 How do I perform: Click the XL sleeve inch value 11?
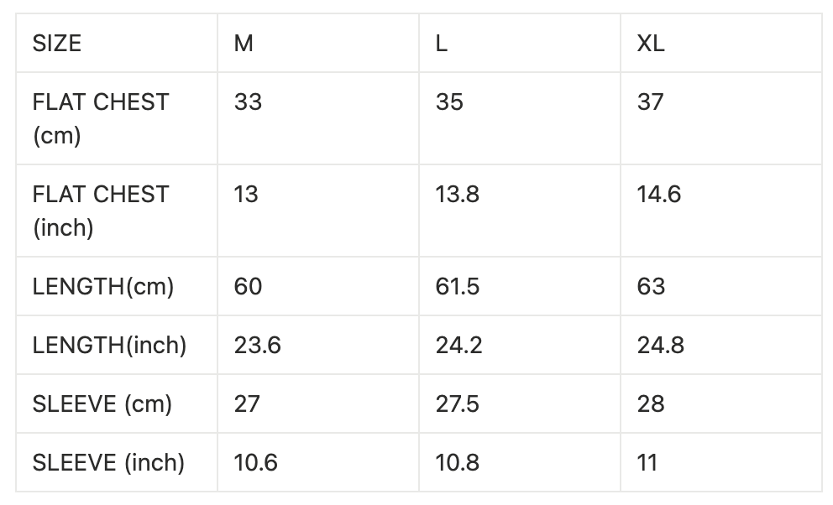pos(647,463)
